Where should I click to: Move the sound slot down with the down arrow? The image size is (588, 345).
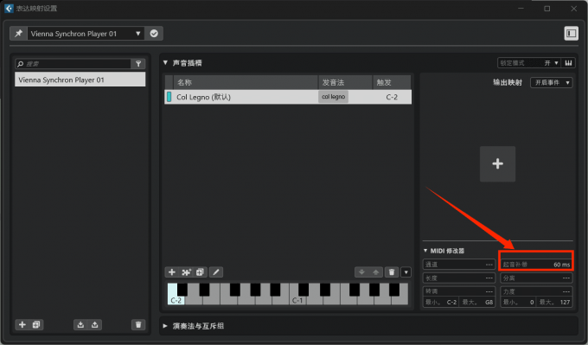pyautogui.click(x=361, y=272)
